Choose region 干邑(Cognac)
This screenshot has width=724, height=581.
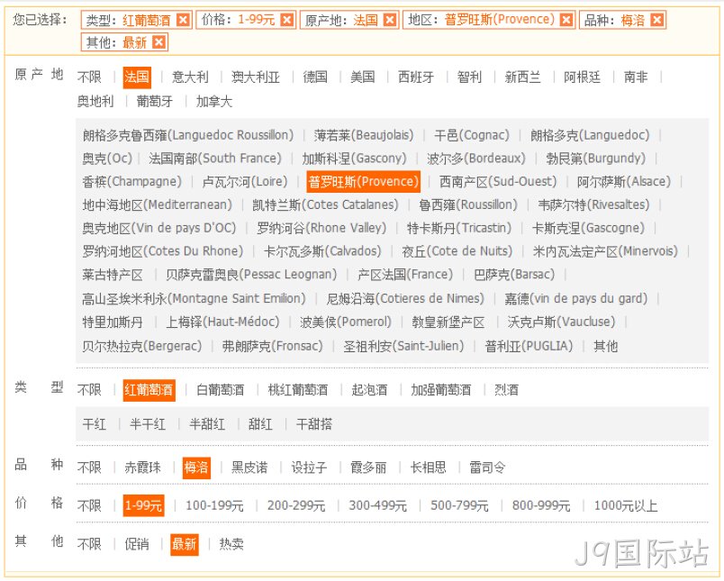click(x=472, y=135)
